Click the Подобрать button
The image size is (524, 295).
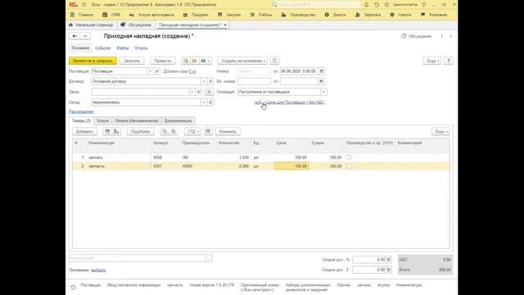tap(140, 131)
